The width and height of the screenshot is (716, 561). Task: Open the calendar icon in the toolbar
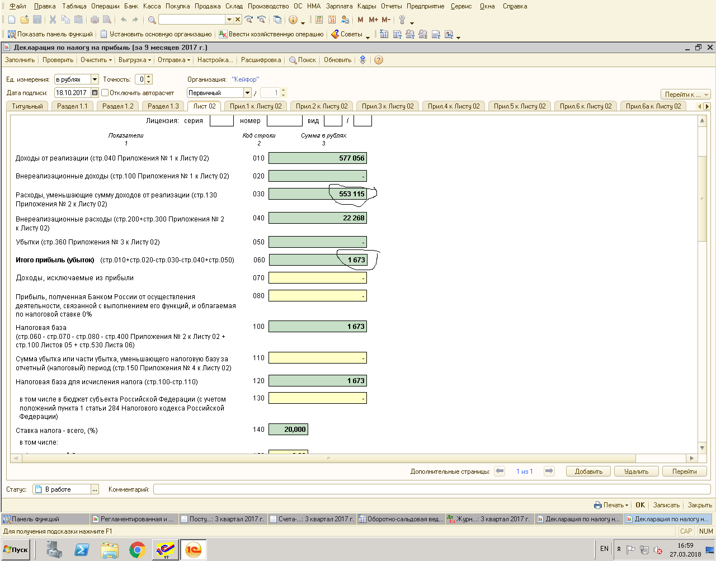[x=332, y=20]
